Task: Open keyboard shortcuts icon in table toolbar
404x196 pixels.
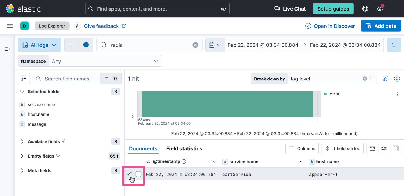Action: pos(372,148)
